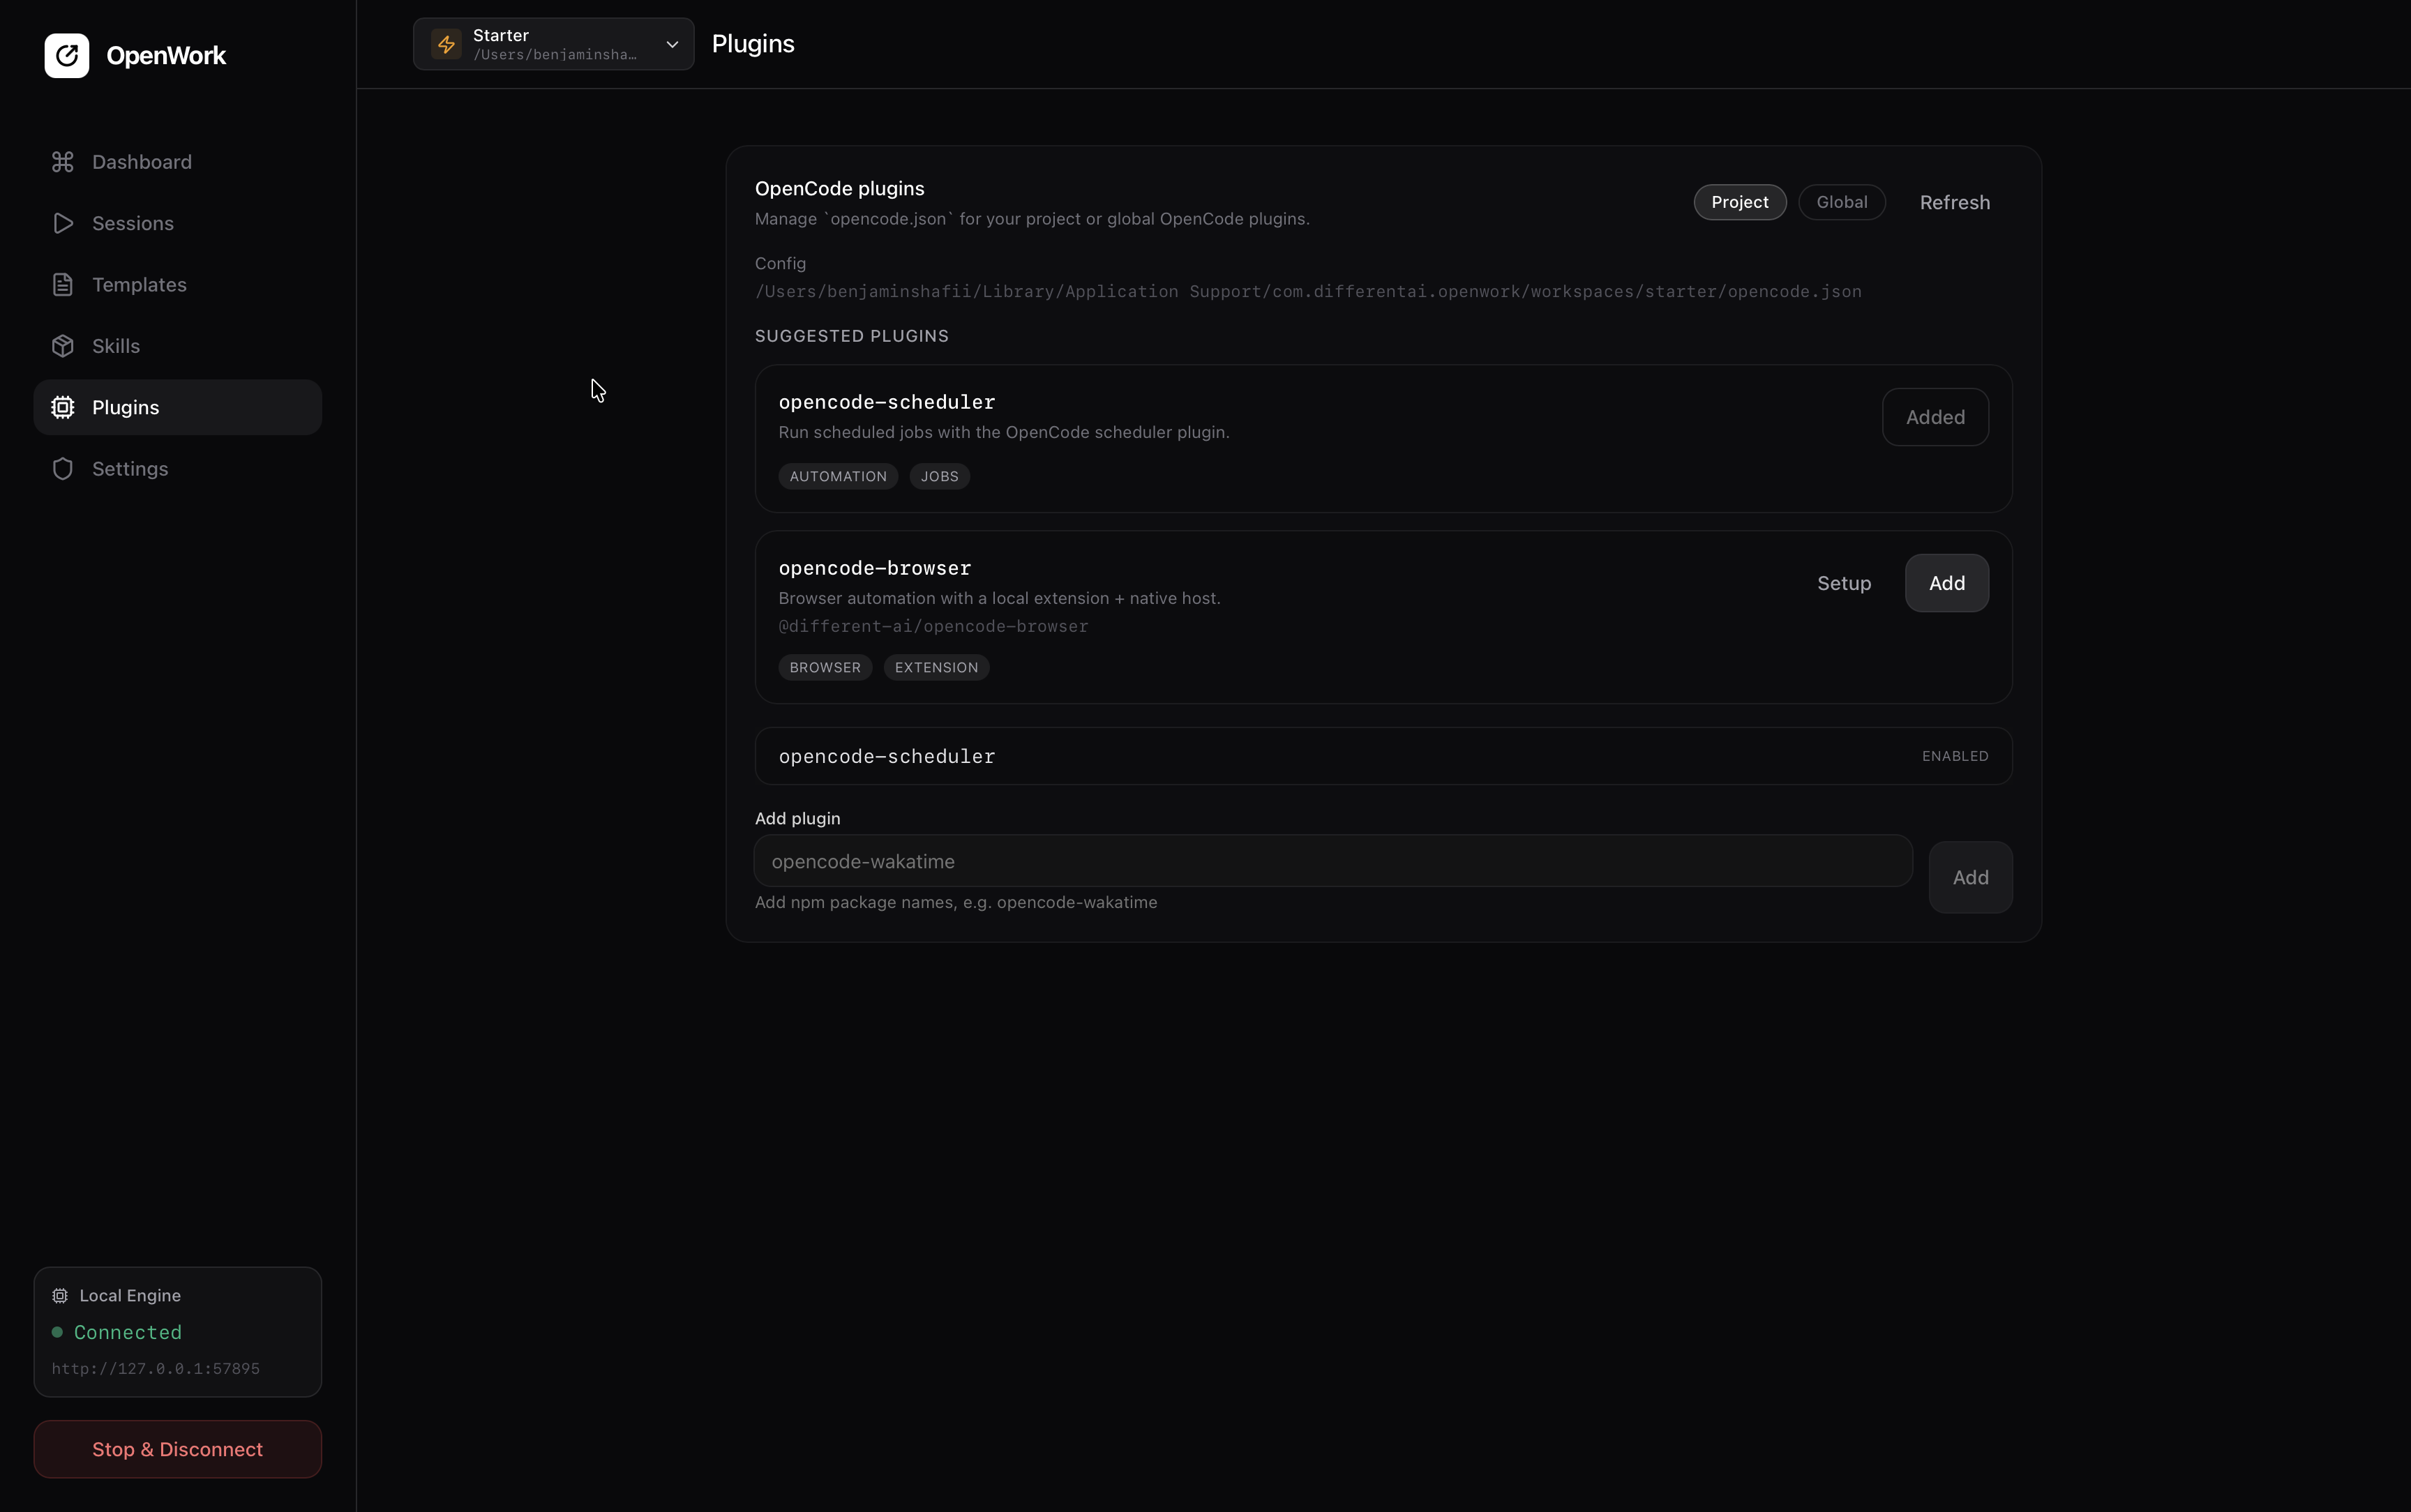The width and height of the screenshot is (2411, 1512).
Task: Click the opencode-wakatime plugin input field
Action: tap(1330, 860)
